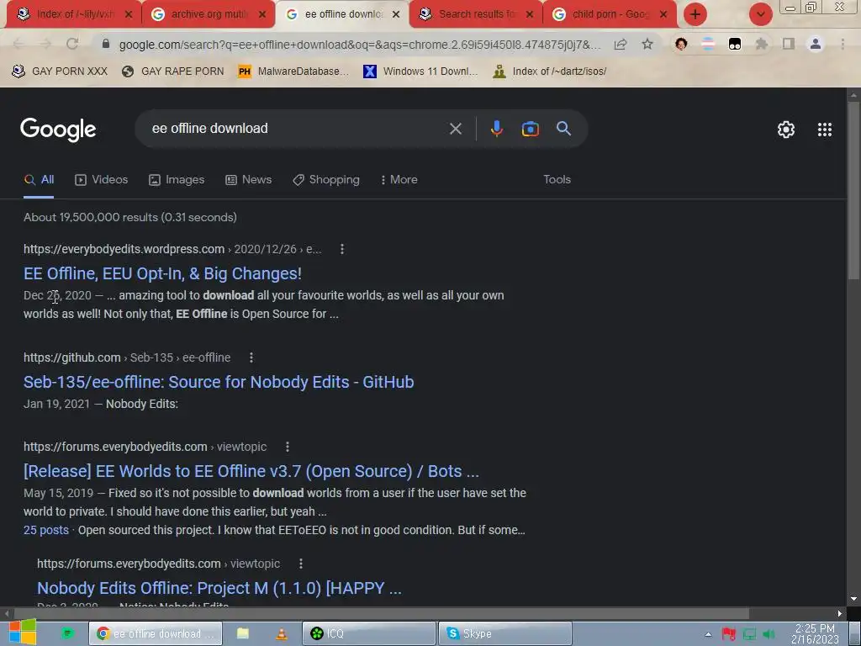The image size is (861, 646).
Task: Switch to the 'Search results fo' tab
Action: (477, 14)
